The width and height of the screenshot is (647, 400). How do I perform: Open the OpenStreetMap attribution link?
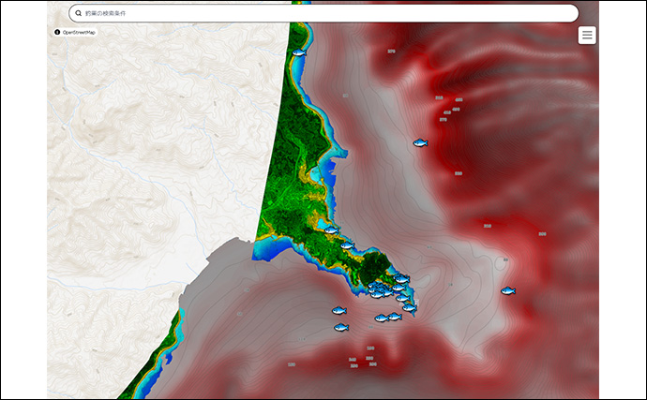coord(79,32)
